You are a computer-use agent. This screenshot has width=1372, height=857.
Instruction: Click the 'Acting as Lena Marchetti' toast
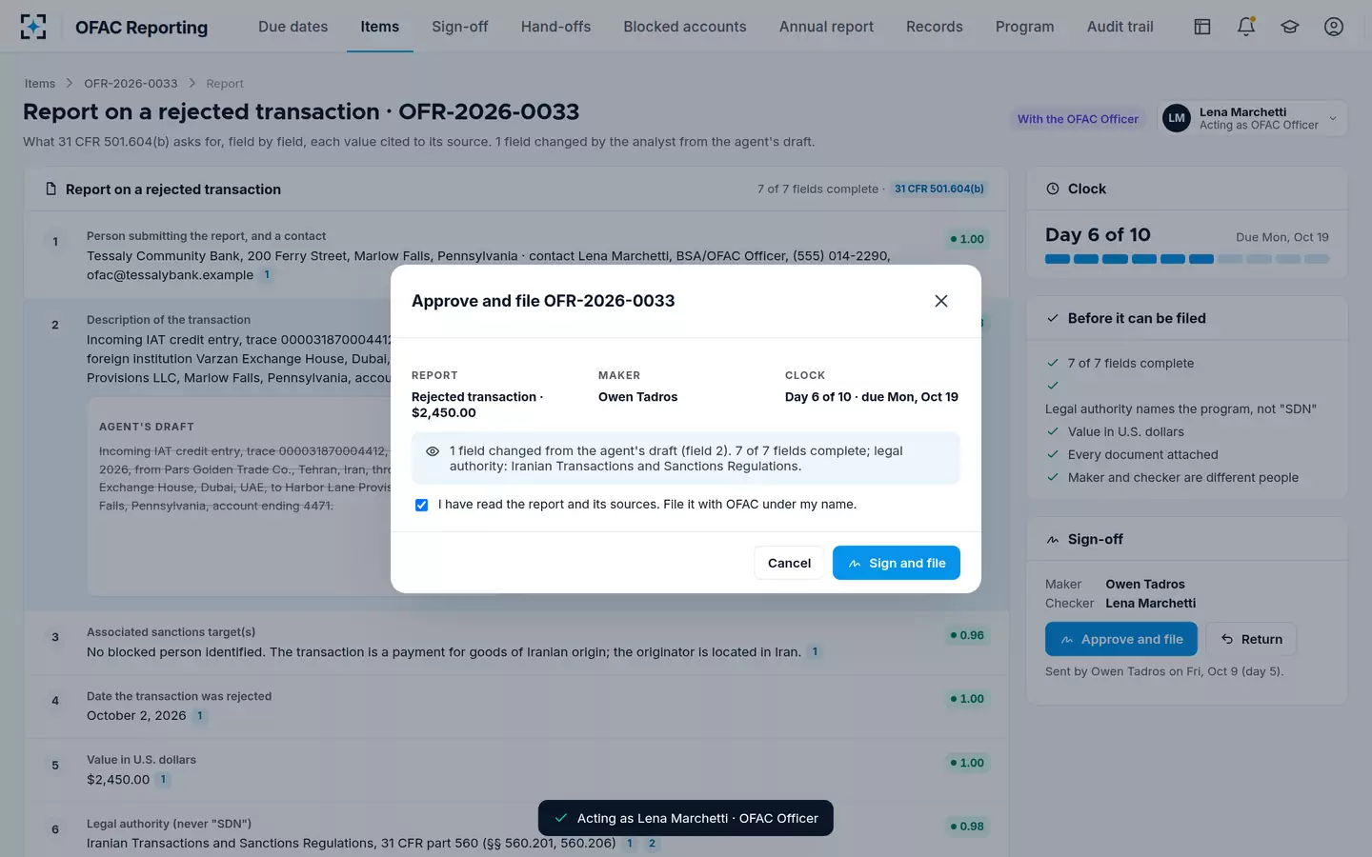click(x=686, y=818)
